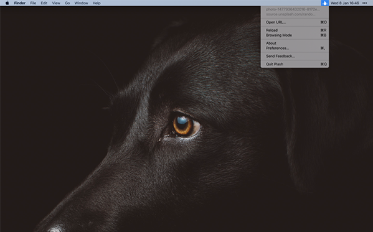Open the Edit menu
Image resolution: width=373 pixels, height=232 pixels.
44,3
